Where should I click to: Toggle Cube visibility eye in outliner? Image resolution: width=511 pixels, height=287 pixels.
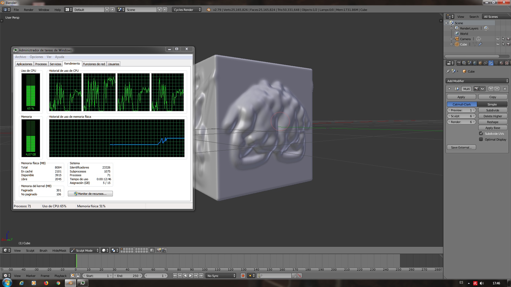click(498, 44)
